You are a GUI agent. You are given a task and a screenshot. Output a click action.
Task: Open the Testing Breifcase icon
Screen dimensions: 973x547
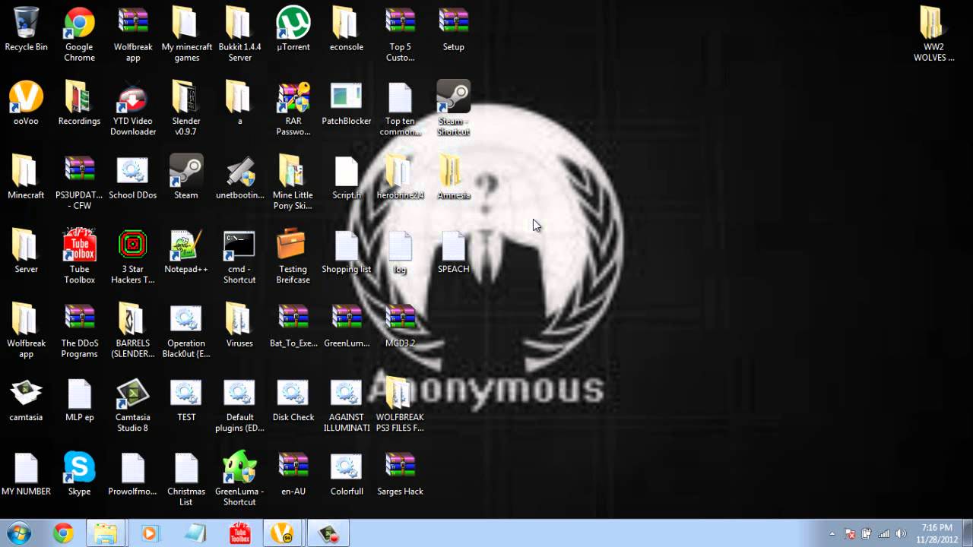(x=293, y=256)
